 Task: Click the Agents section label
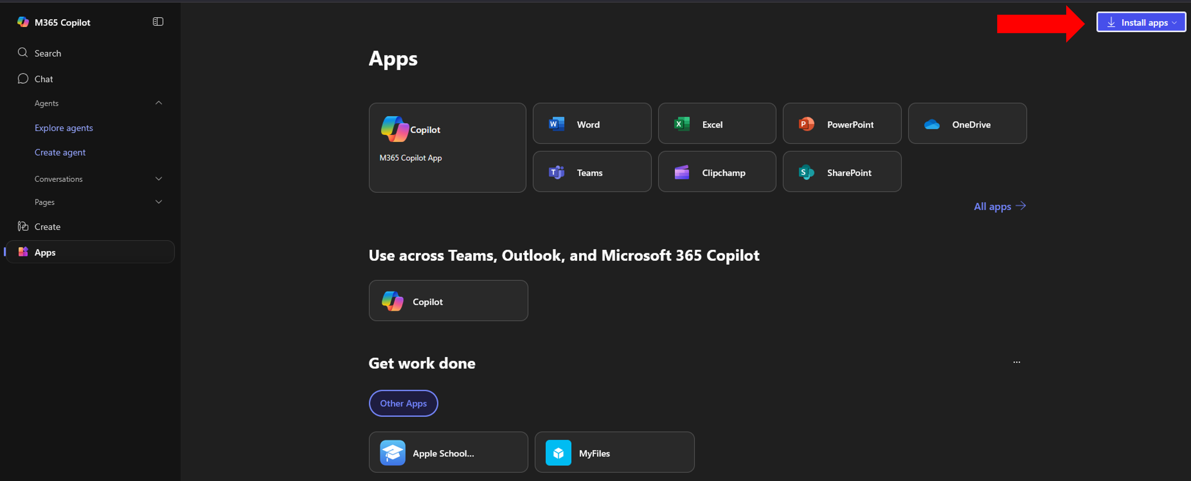click(46, 103)
